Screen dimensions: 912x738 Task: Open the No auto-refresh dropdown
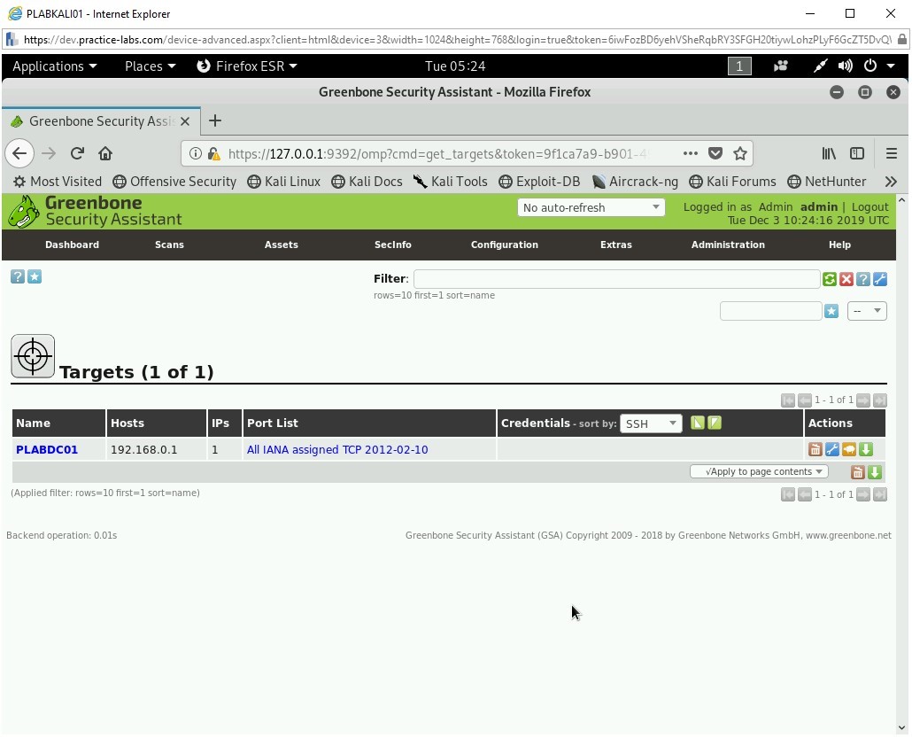[x=591, y=207]
